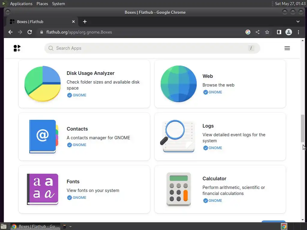Share this page via share icon
This screenshot has height=230, width=307.
pos(258,32)
